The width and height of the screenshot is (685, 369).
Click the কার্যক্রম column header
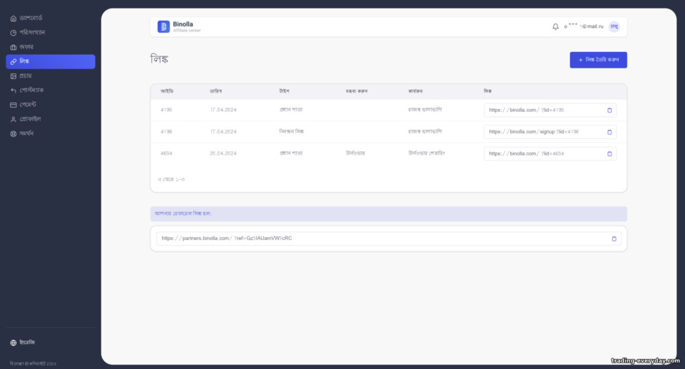click(415, 91)
